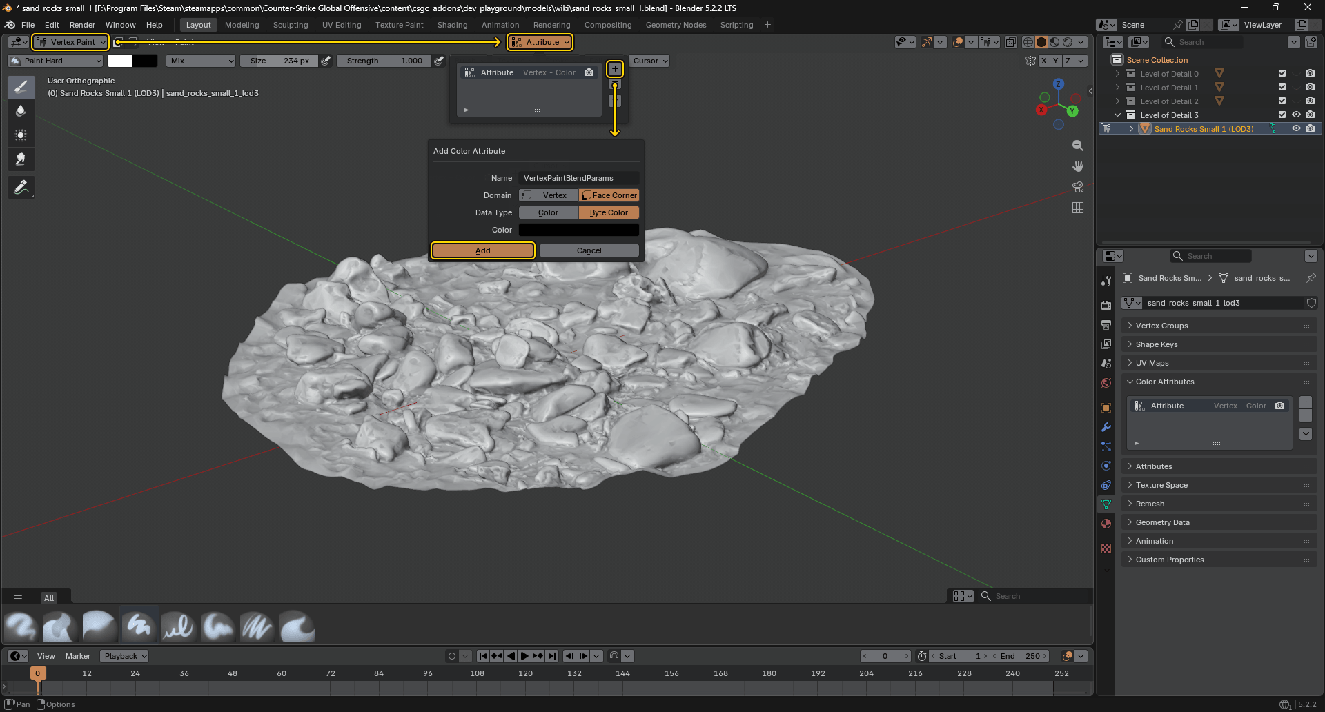Click the viewport Pan hand icon
1325x712 pixels.
tap(1078, 166)
